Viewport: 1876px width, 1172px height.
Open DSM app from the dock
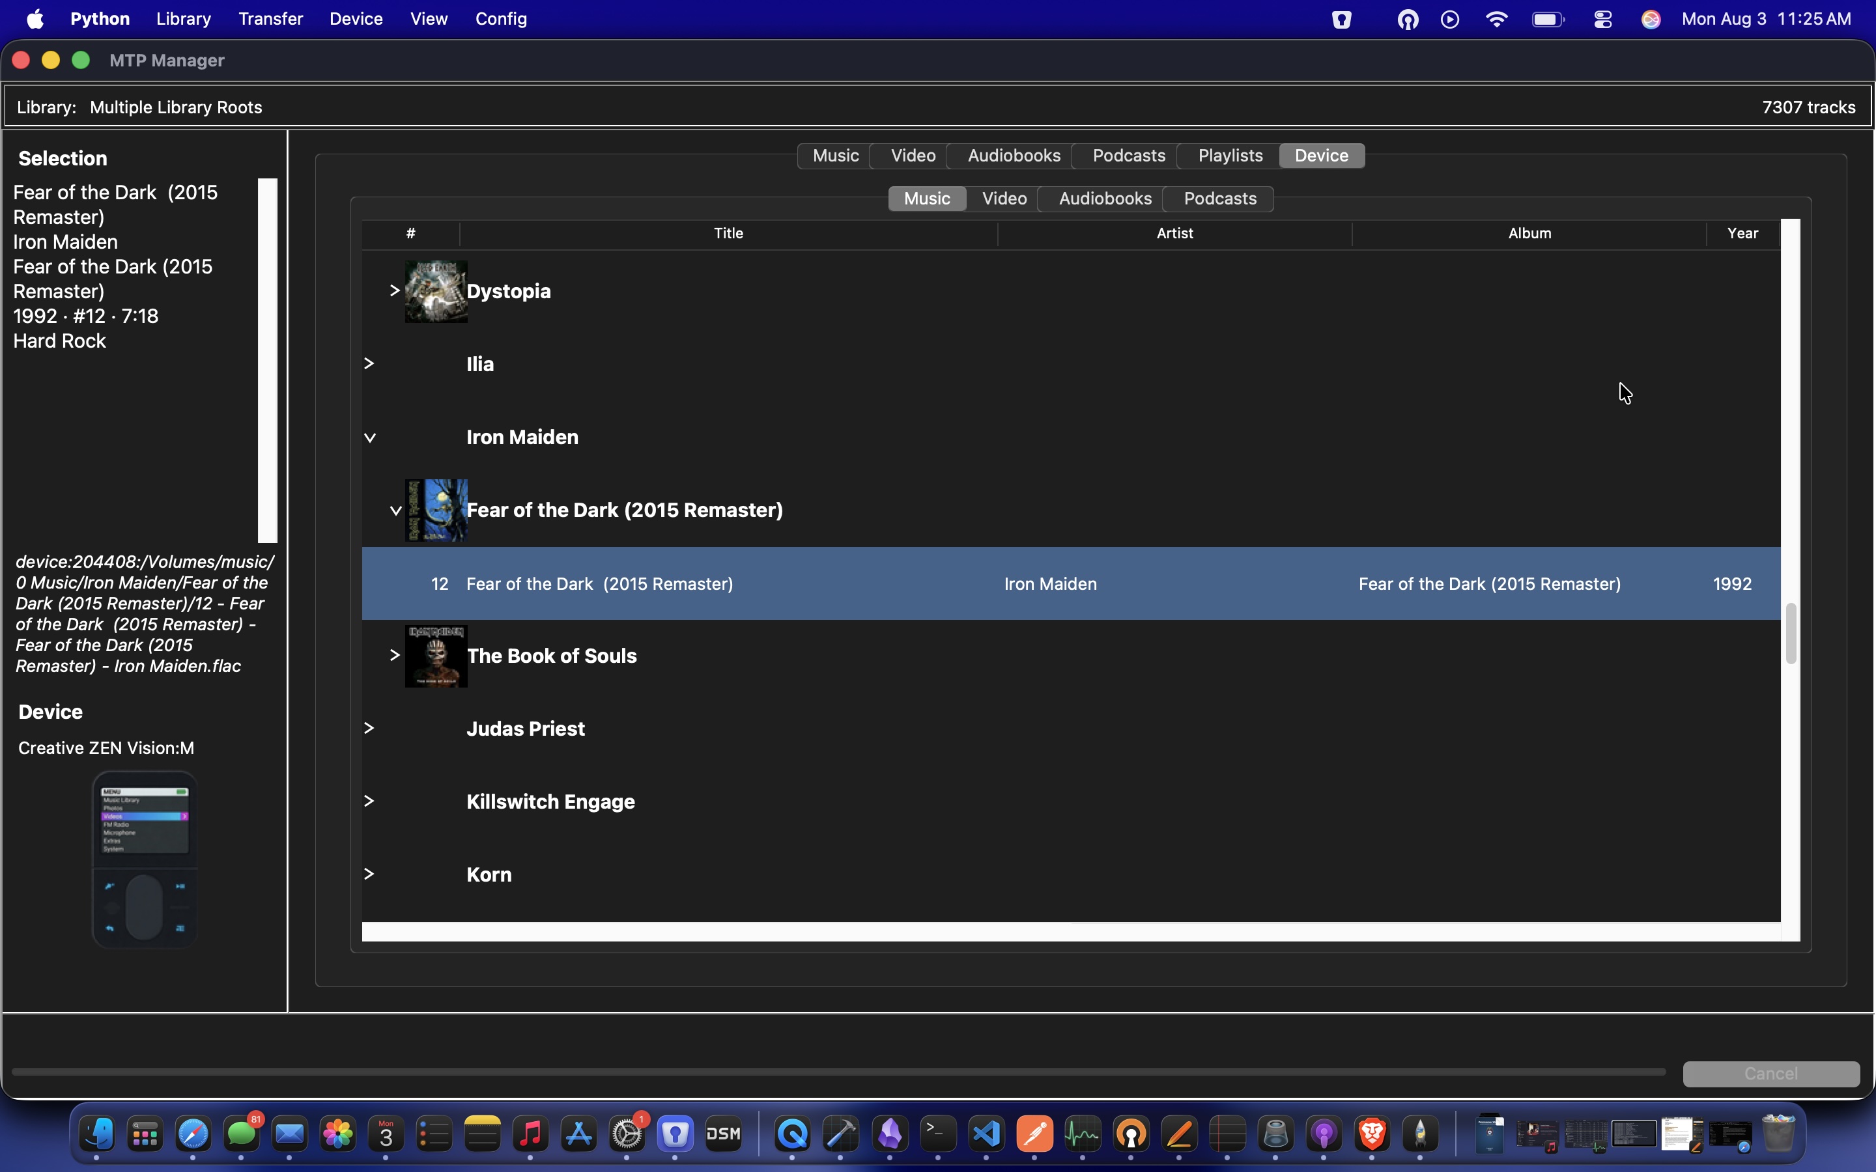[x=724, y=1135]
